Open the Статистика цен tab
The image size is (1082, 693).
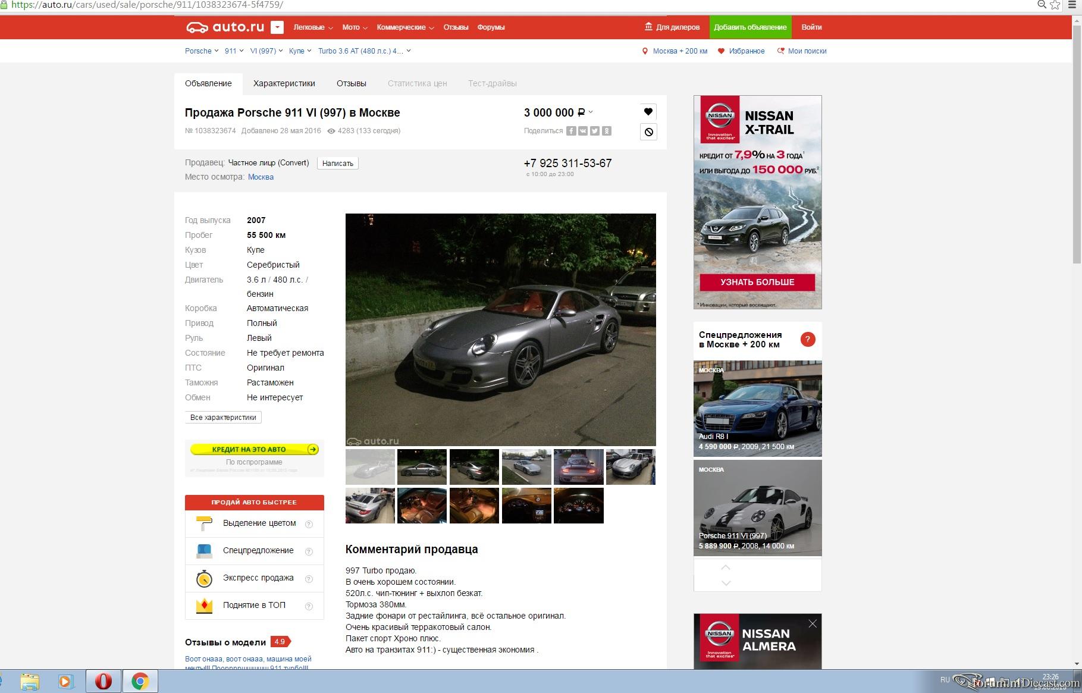[x=417, y=83]
